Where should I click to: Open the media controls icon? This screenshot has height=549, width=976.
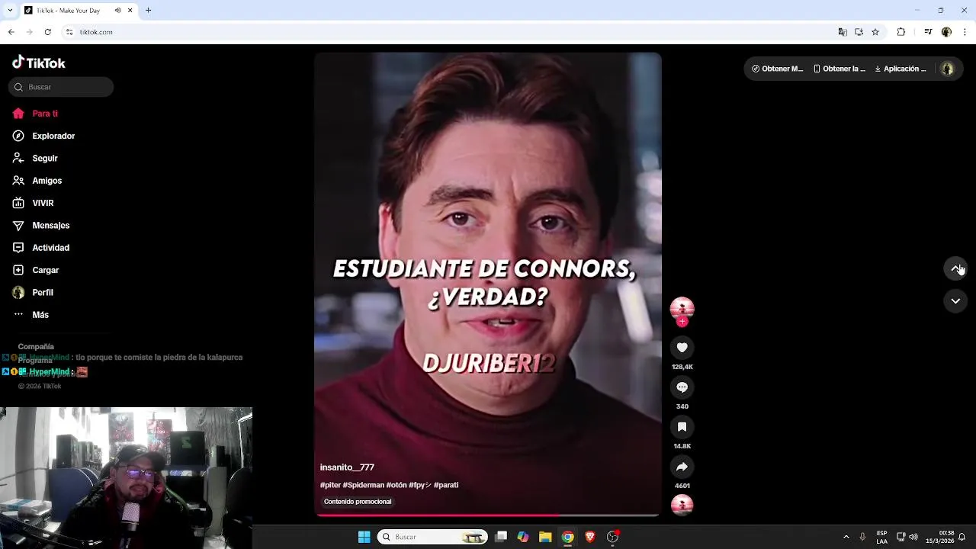pos(928,32)
